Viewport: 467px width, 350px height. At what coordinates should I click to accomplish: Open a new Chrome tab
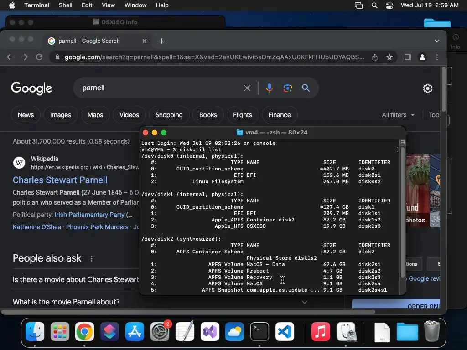pyautogui.click(x=162, y=41)
